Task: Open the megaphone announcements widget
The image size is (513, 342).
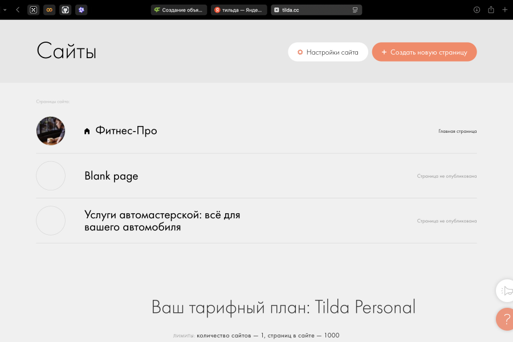Action: click(506, 291)
